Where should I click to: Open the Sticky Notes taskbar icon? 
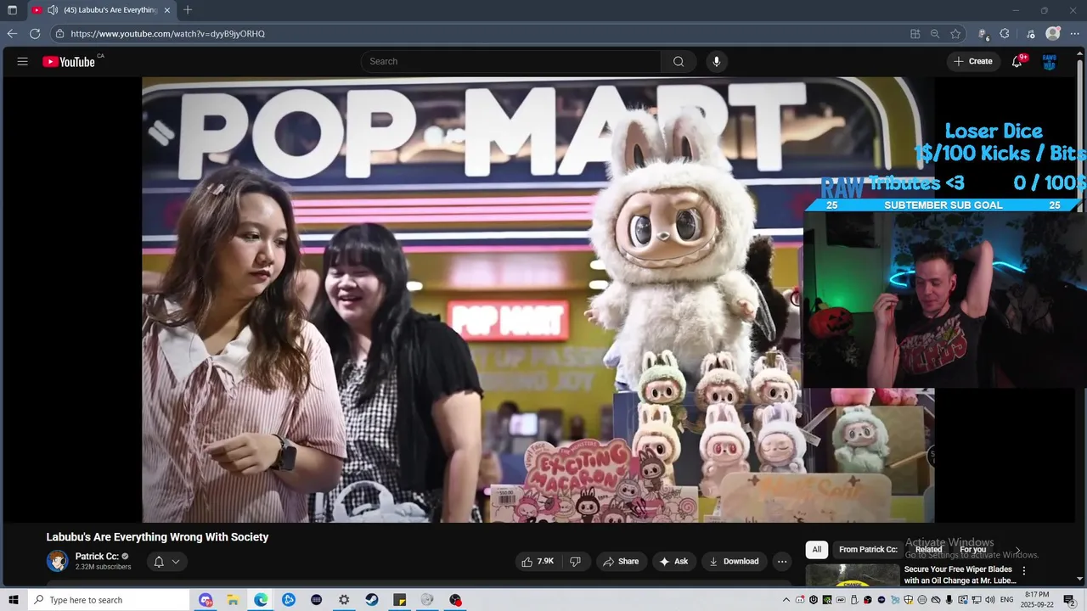[400, 600]
